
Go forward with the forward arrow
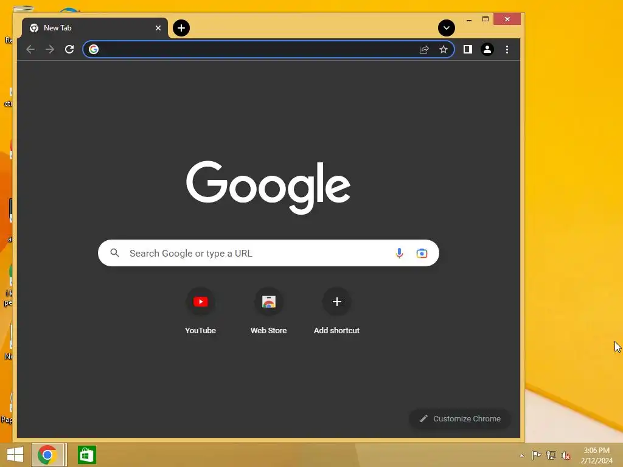[x=50, y=49]
